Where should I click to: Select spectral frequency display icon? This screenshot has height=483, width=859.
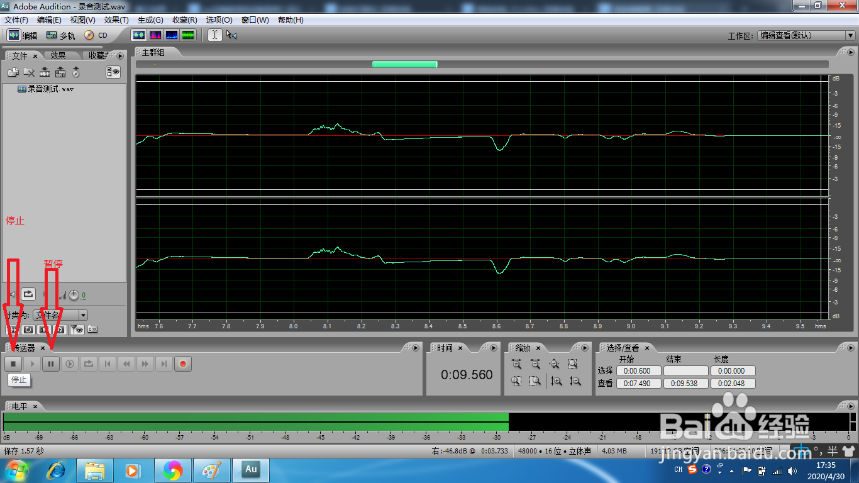coord(155,35)
